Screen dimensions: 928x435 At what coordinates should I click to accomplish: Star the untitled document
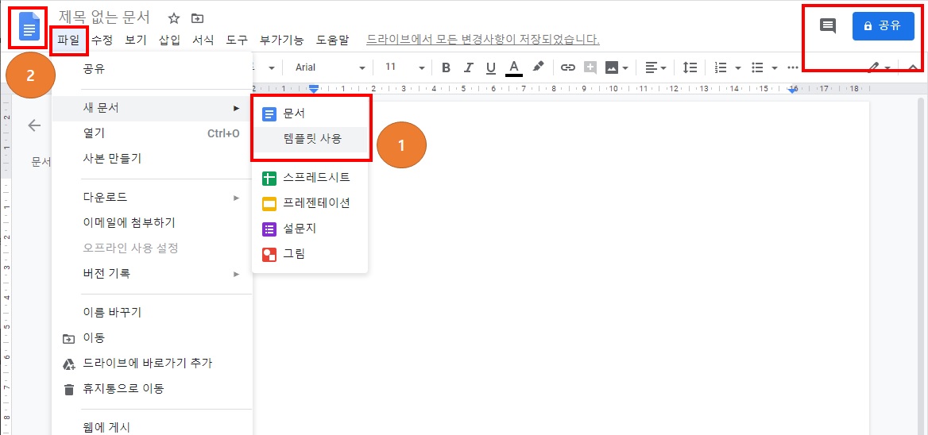173,18
